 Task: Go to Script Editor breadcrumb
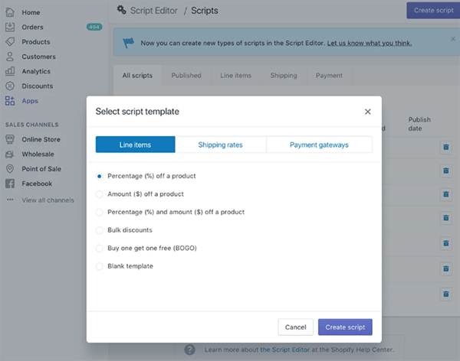pos(154,11)
